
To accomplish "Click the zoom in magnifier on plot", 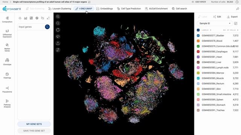I will pyautogui.click(x=58, y=16).
